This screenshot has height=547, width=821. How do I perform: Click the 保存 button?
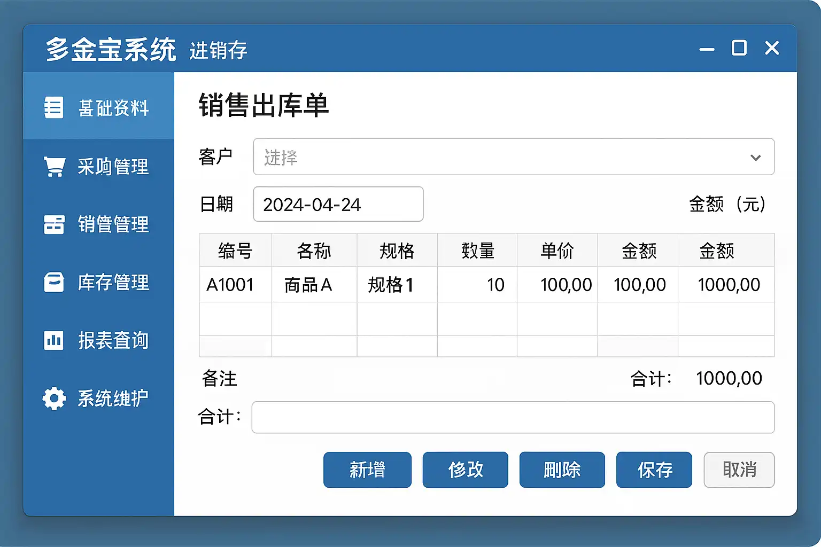[x=654, y=470]
